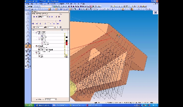Open the dropdown at panel bottom
Viewport: 183px width, 107px height.
51,99
